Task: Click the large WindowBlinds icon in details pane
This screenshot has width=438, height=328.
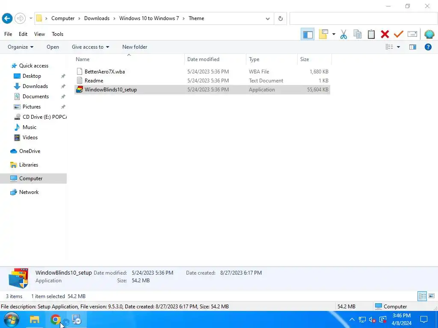Action: [18, 278]
